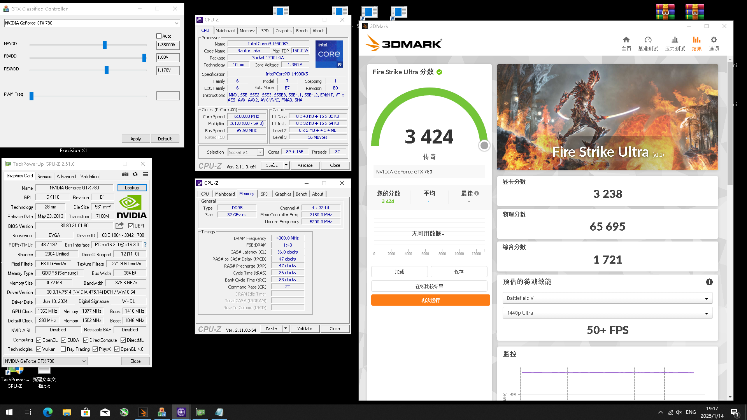Open Tools arrow in upper CPU-Z

tap(286, 165)
